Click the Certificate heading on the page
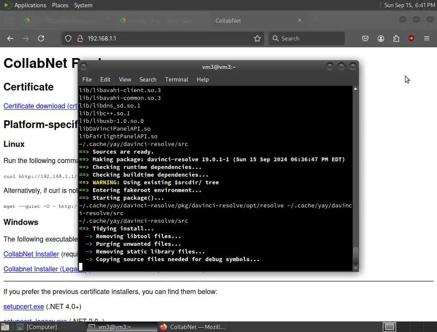The image size is (437, 332). 29,87
